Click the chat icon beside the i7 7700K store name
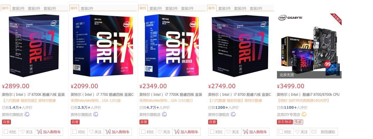This screenshot has width=373, height=139. (x=164, y=114)
